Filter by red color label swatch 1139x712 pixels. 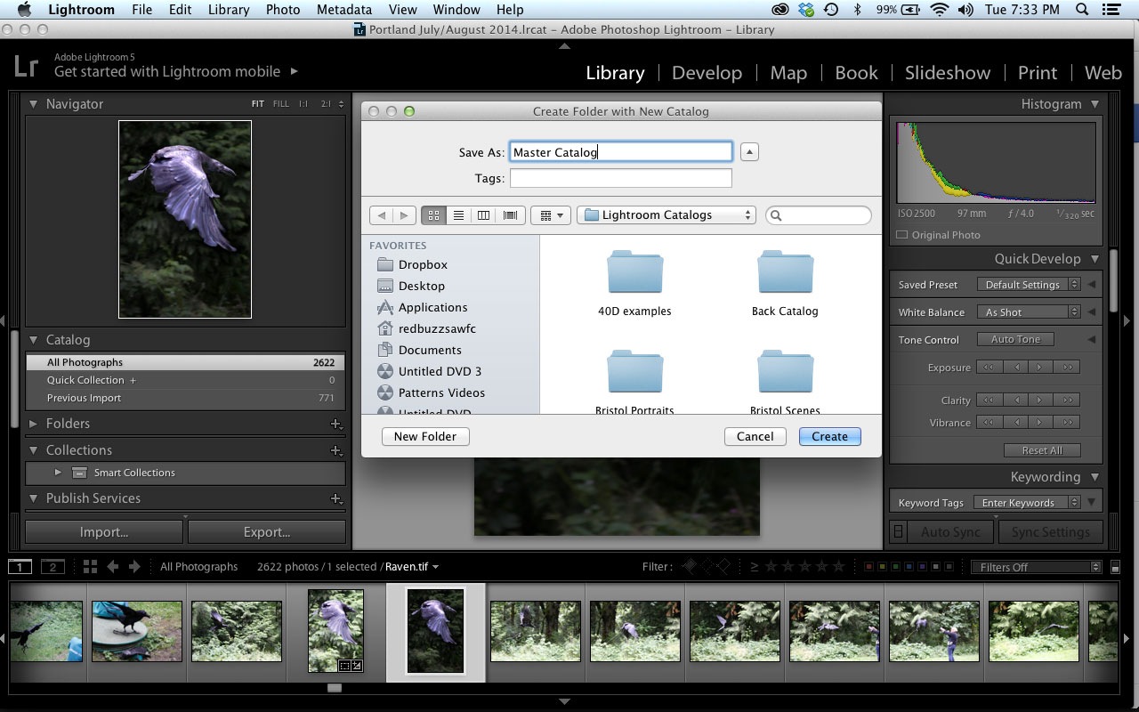pyautogui.click(x=869, y=567)
